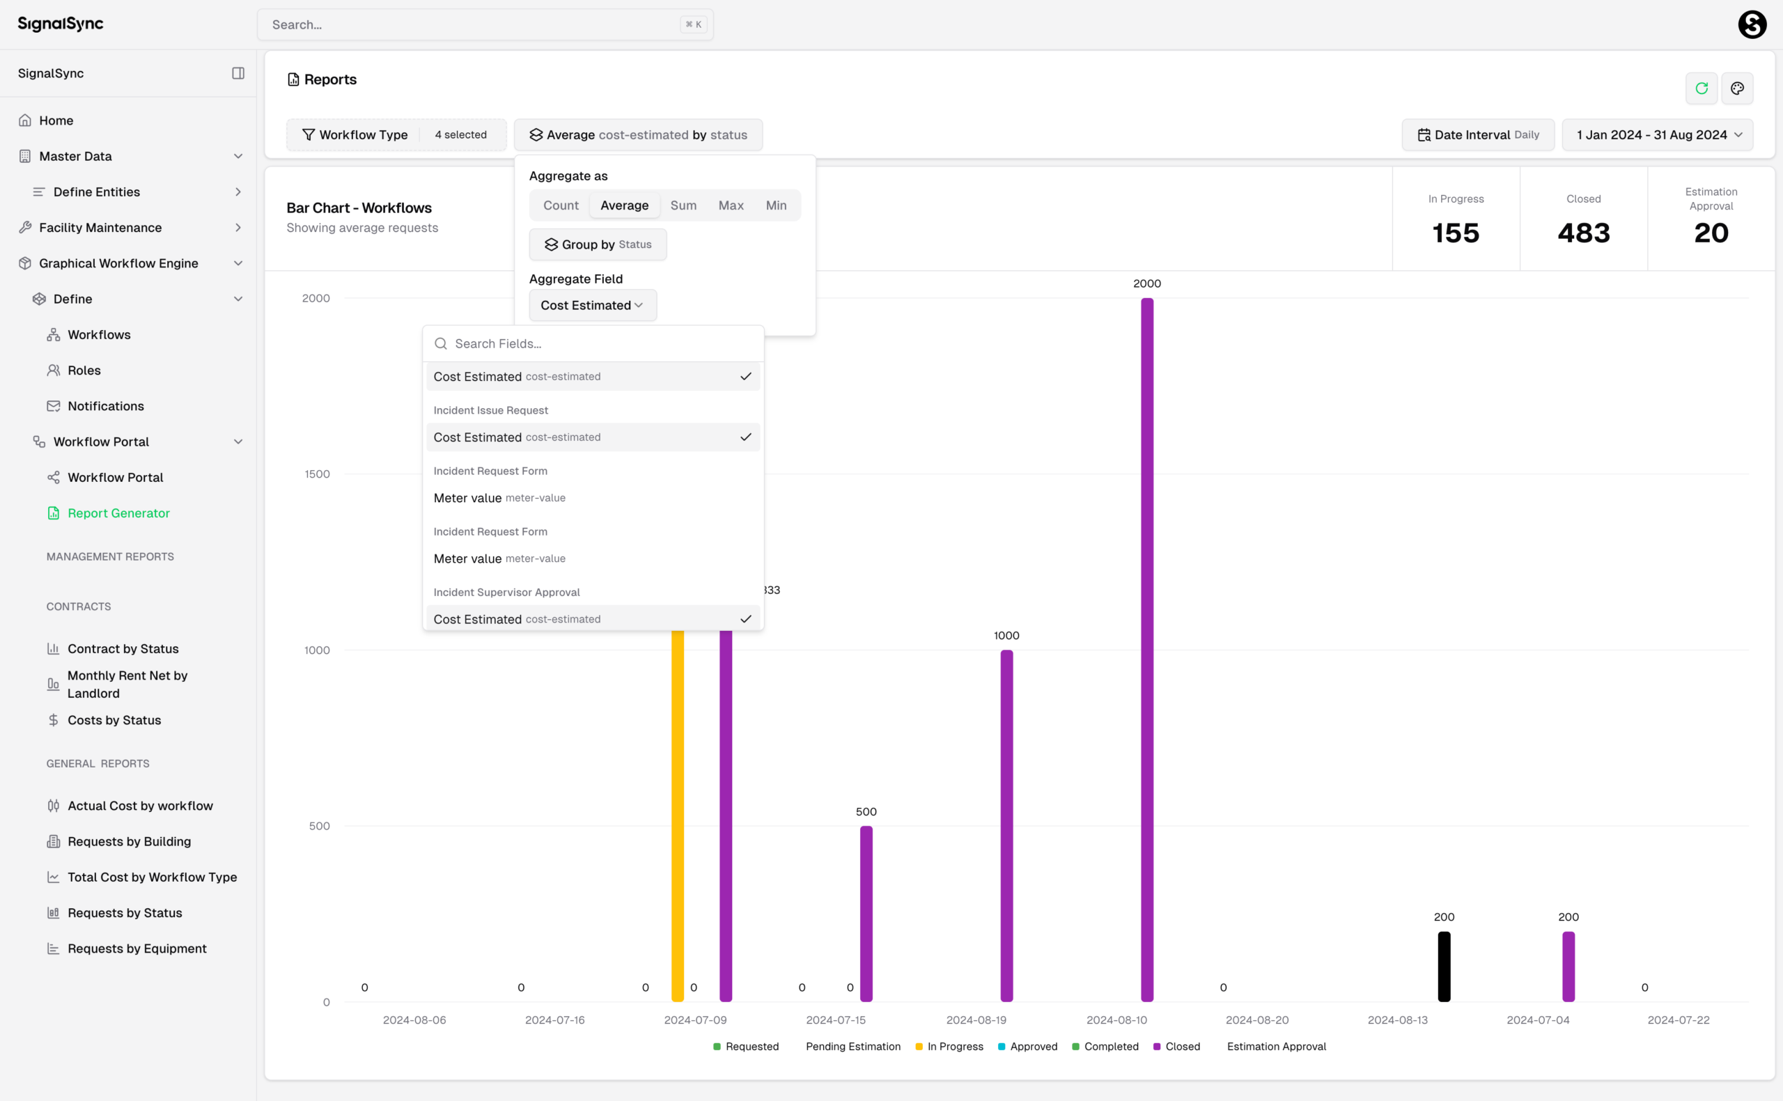Viewport: 1783px width, 1101px height.
Task: Select the Sum aggregate option
Action: pos(683,205)
